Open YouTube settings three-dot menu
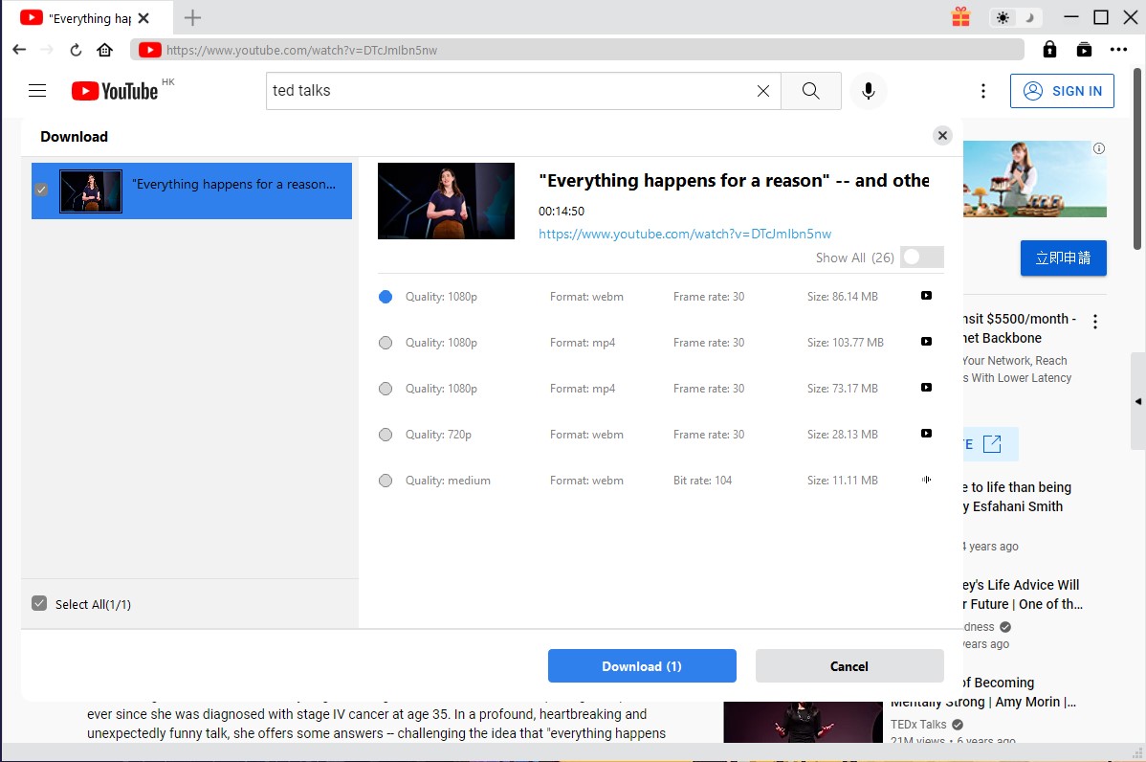The height and width of the screenshot is (762, 1146). 983,91
